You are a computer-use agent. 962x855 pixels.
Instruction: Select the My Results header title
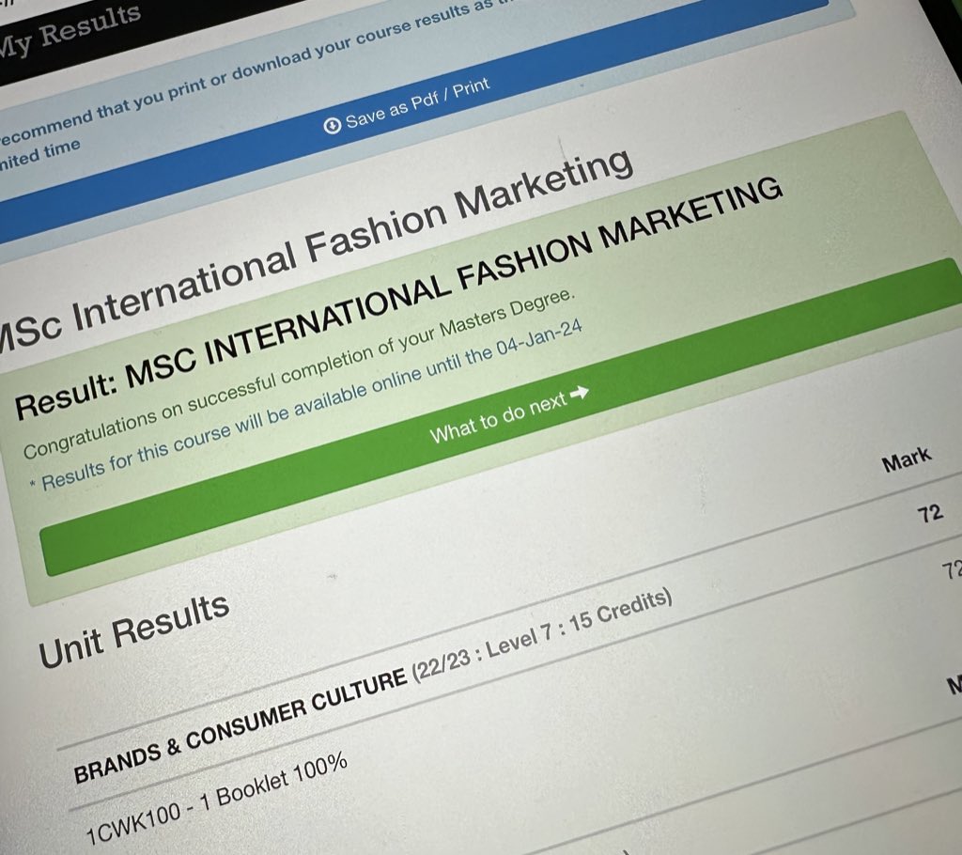tap(69, 31)
